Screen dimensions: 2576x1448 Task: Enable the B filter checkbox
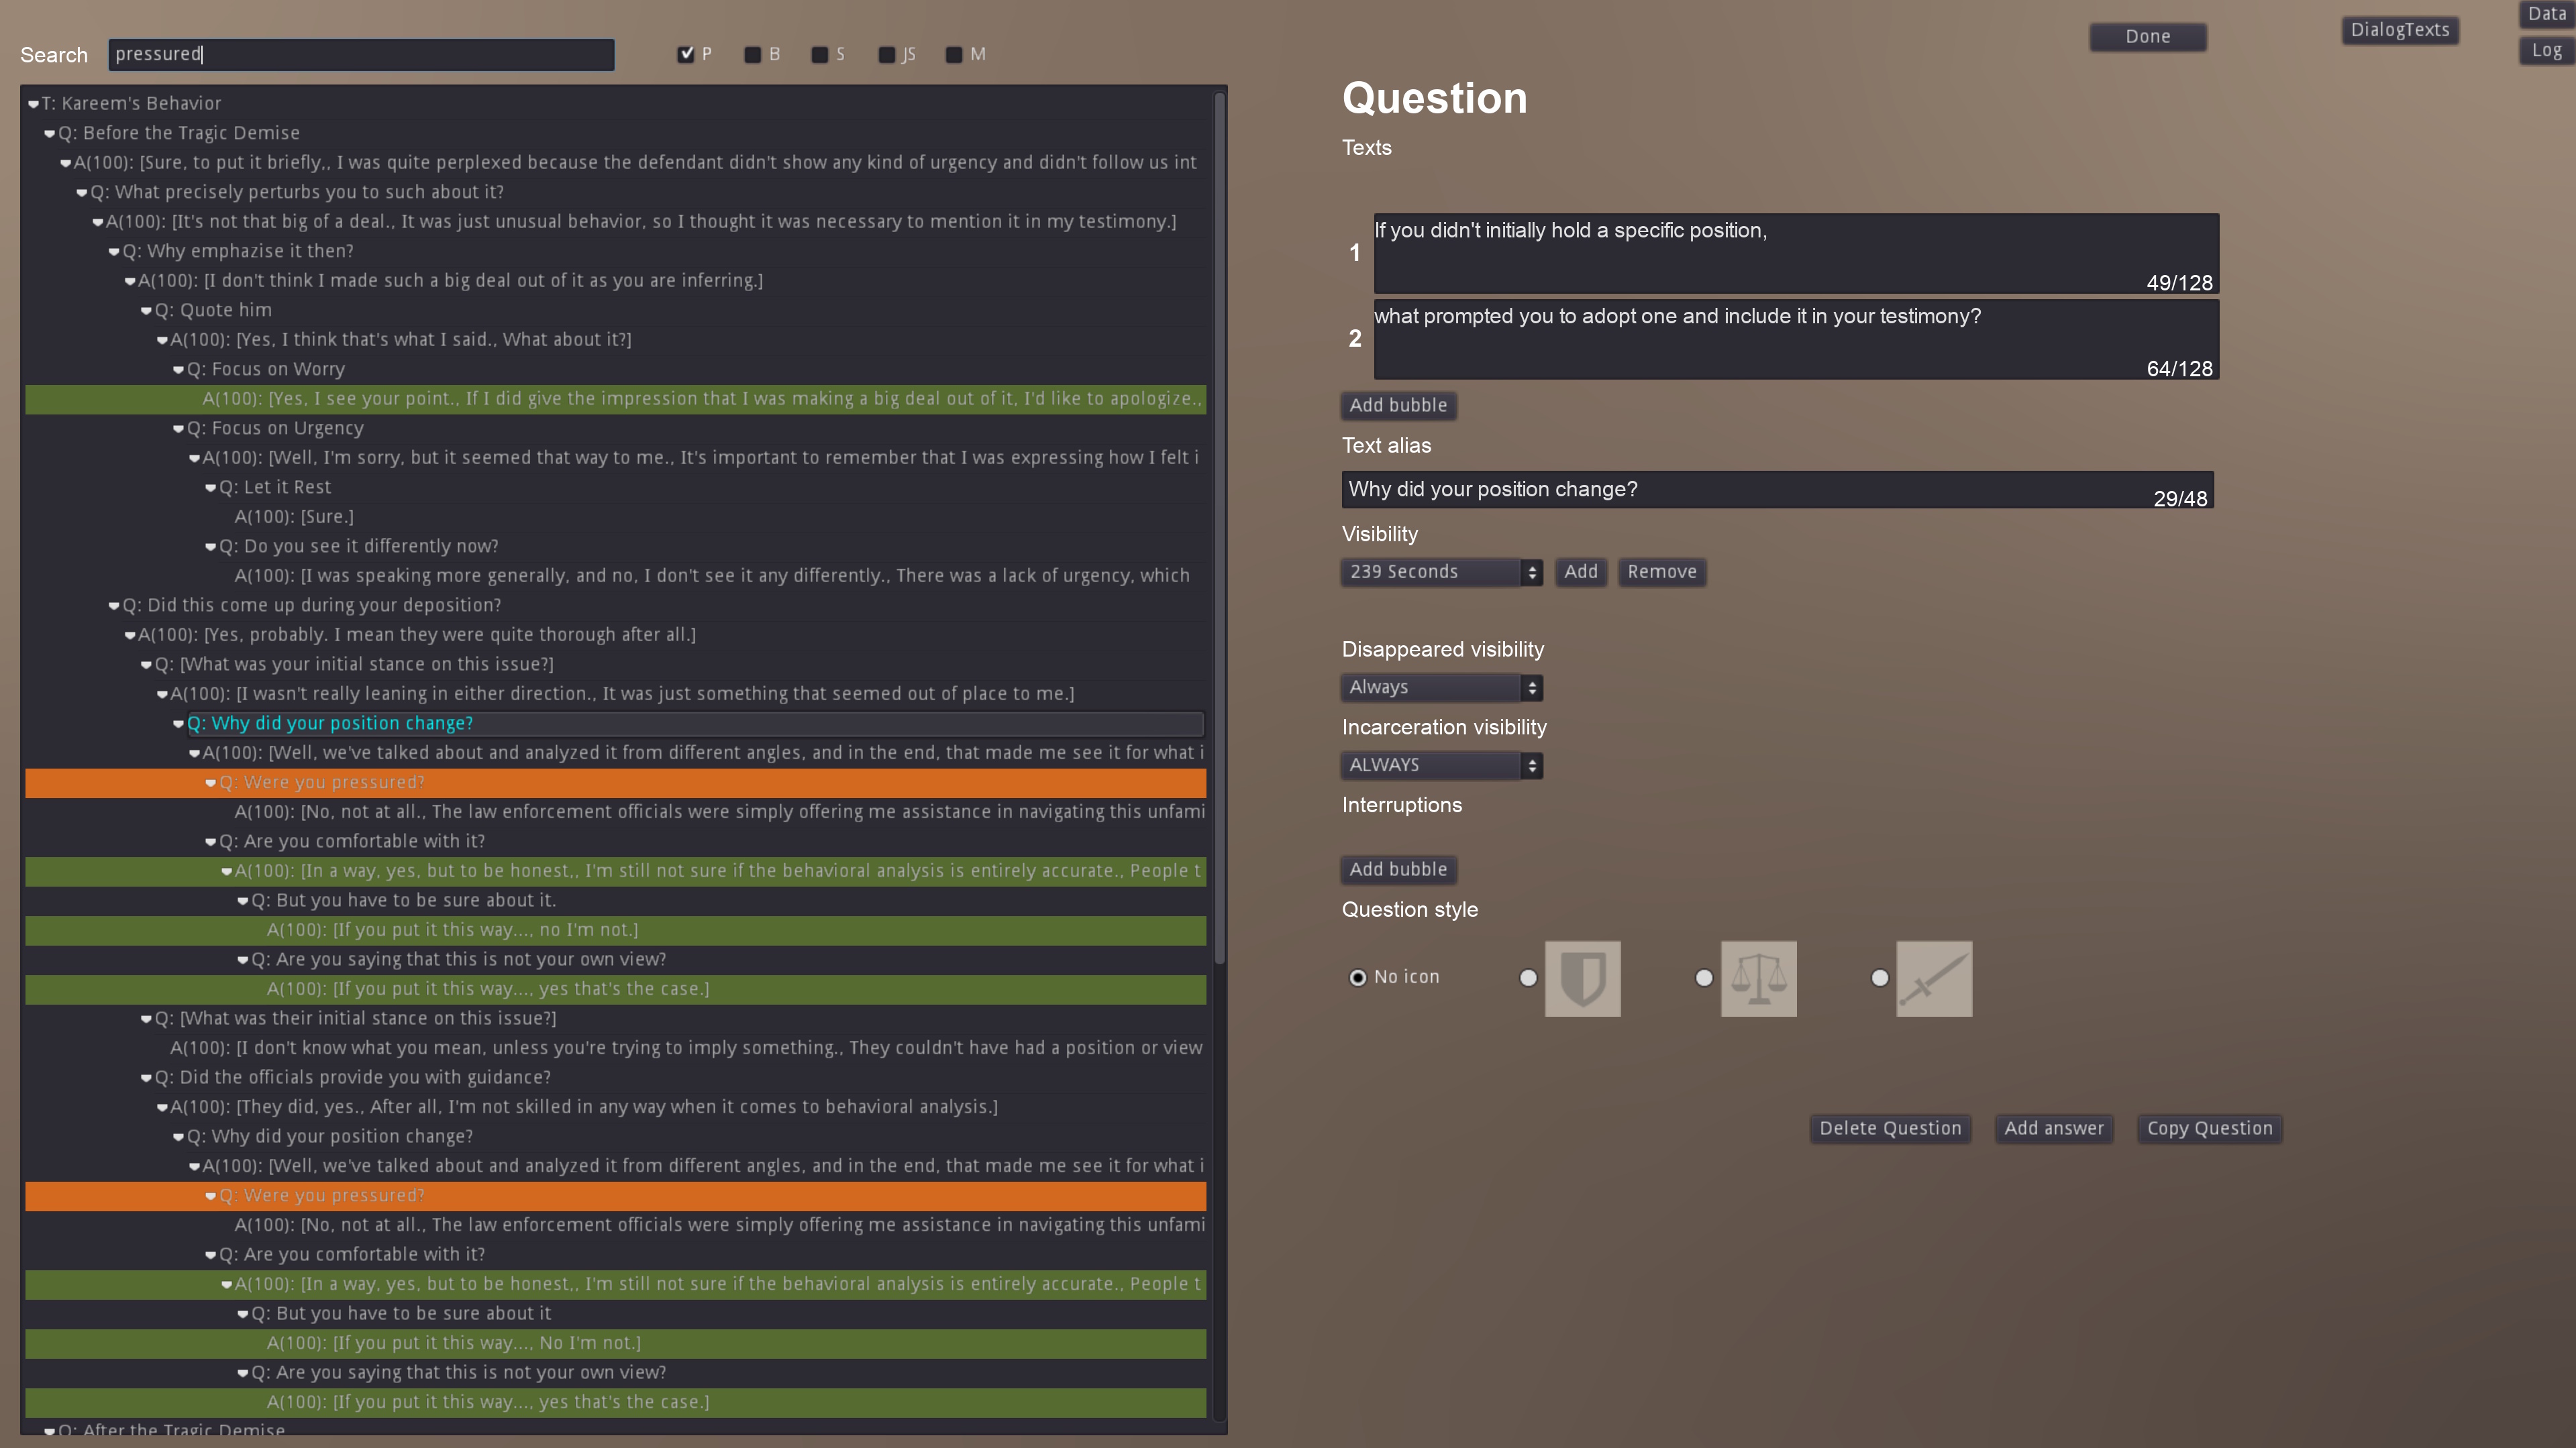(x=753, y=54)
